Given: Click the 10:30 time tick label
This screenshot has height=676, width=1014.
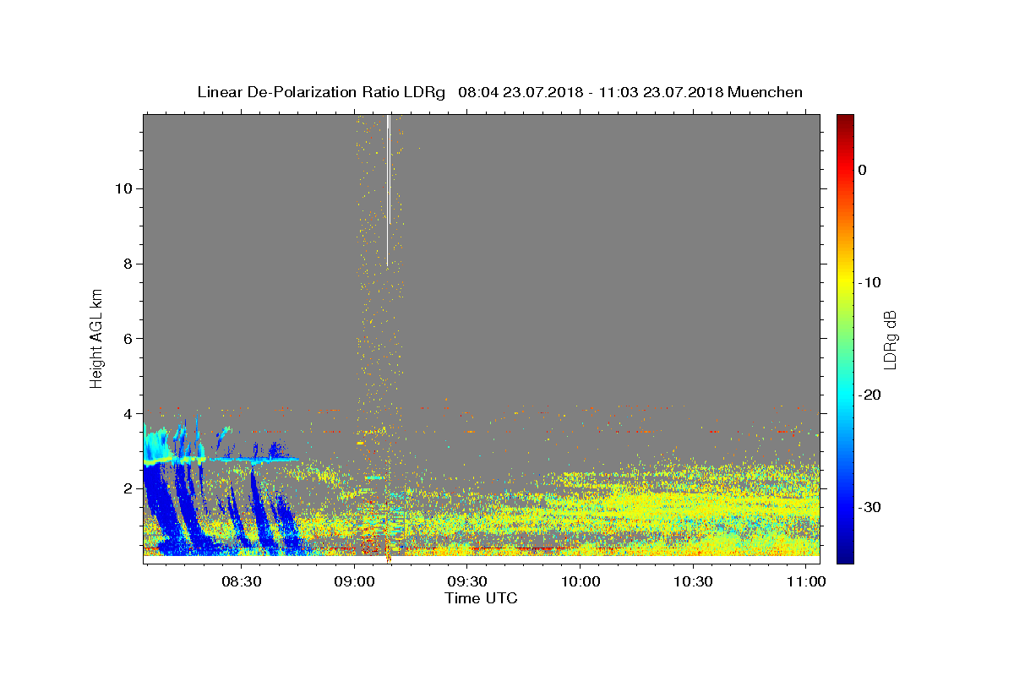Looking at the screenshot, I should click(x=694, y=582).
